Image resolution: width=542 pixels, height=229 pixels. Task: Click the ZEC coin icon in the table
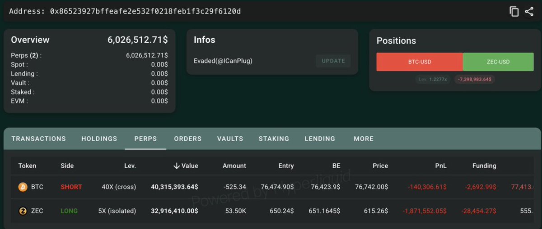point(23,211)
